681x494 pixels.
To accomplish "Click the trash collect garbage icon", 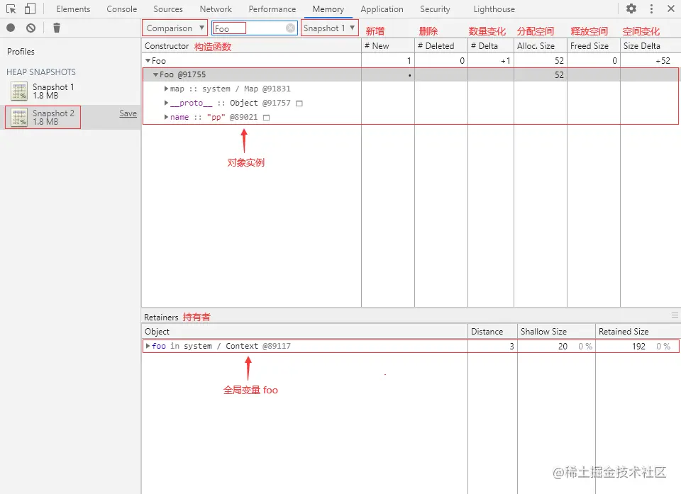I will pos(57,28).
